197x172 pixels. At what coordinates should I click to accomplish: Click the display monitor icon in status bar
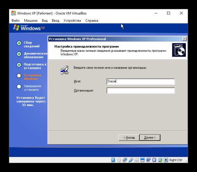142,160
